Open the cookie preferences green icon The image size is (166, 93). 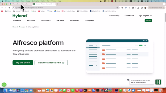click(4, 84)
